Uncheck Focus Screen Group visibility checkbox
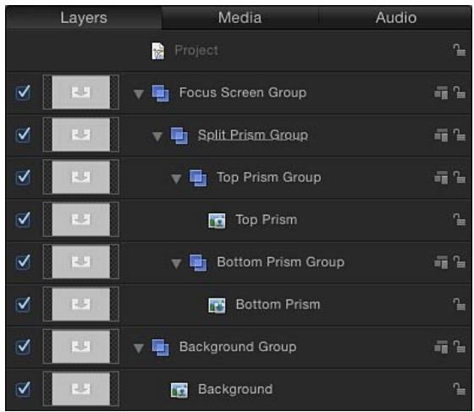This screenshot has width=474, height=412. click(23, 92)
